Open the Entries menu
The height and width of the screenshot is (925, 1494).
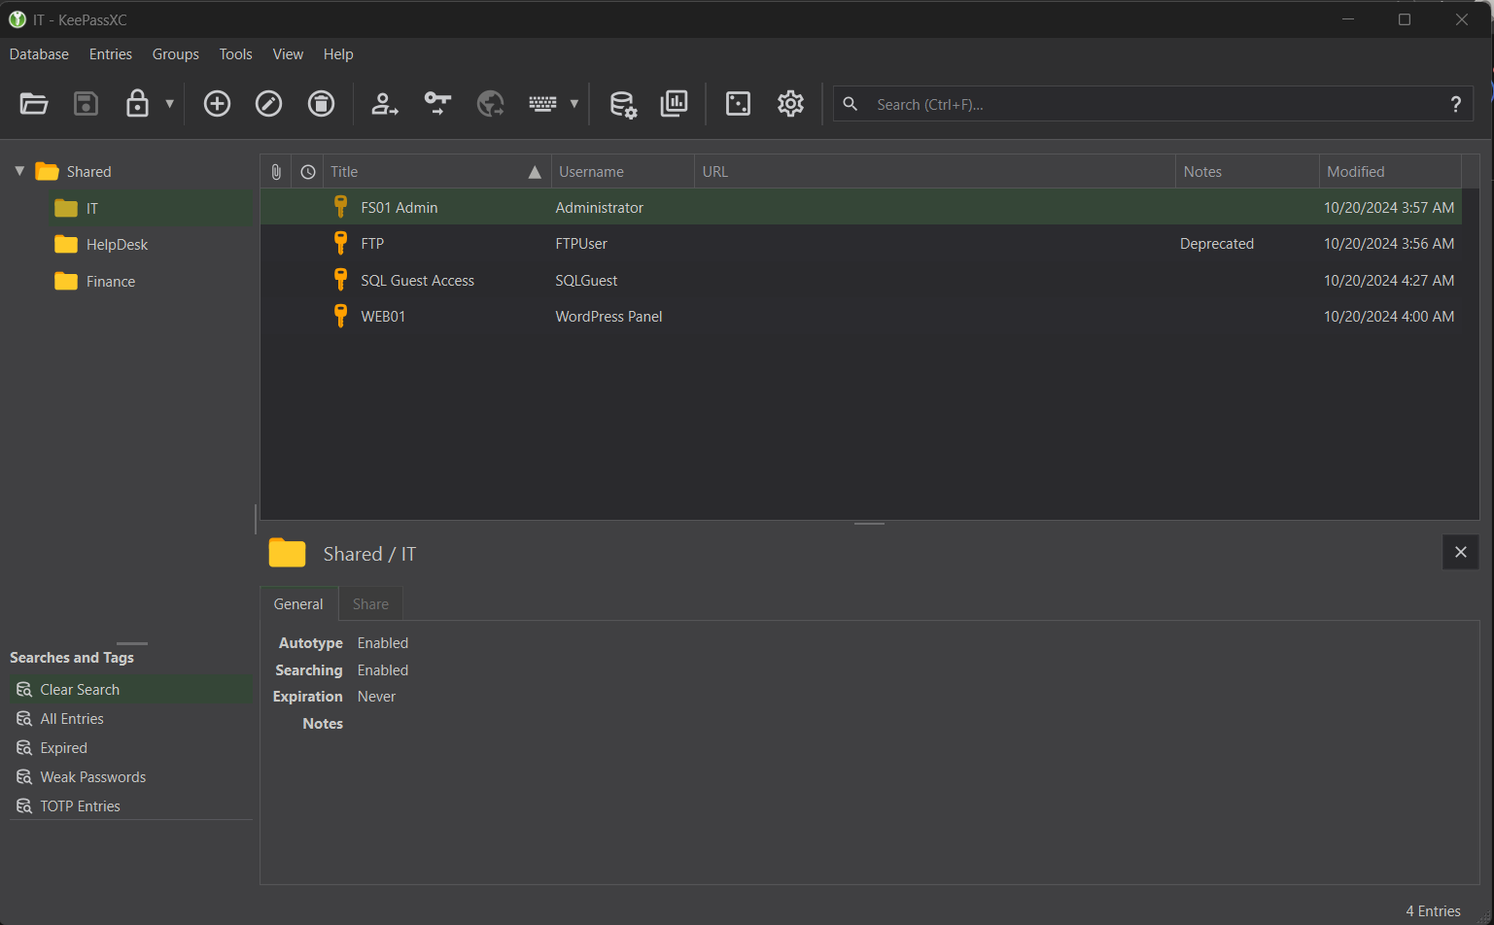pos(110,54)
